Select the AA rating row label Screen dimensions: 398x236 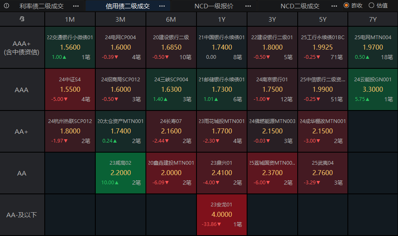point(22,173)
